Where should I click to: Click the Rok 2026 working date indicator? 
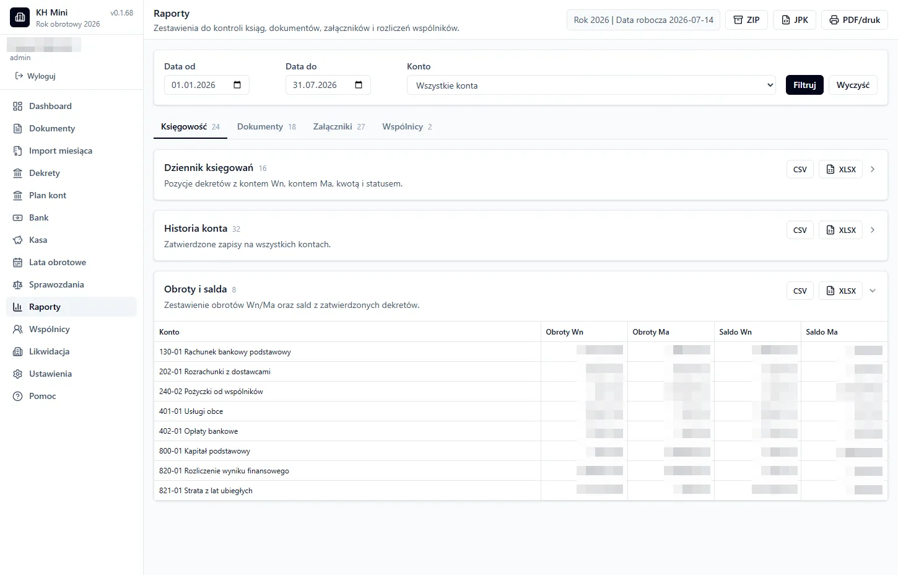[643, 20]
